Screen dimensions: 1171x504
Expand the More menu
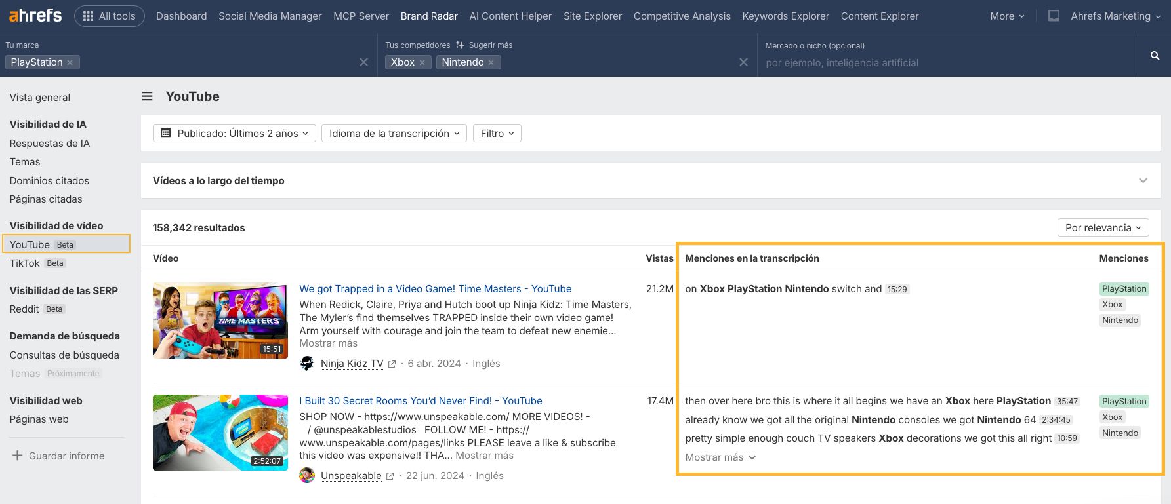point(1007,16)
